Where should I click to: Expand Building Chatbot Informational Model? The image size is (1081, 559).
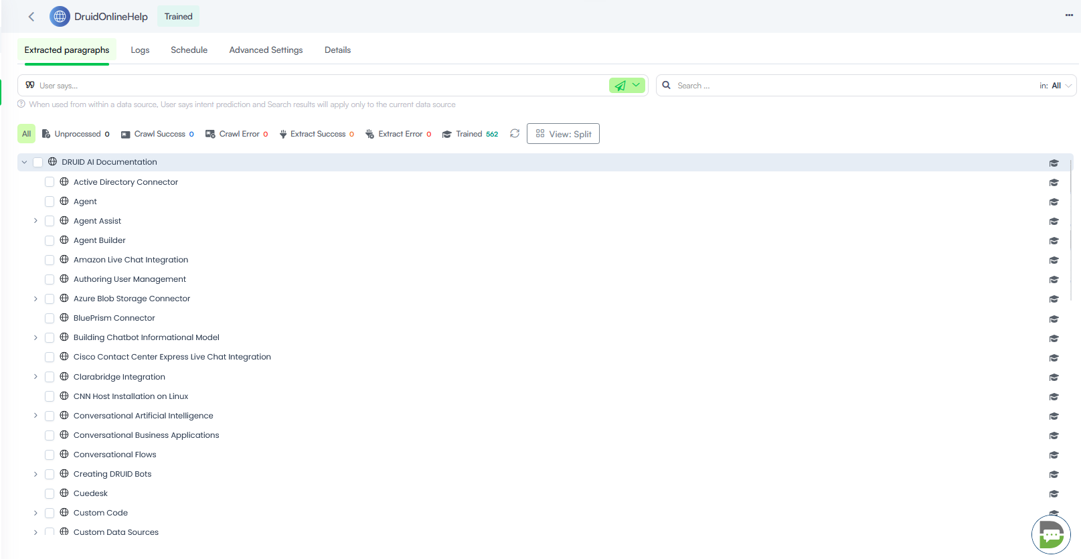tap(35, 337)
